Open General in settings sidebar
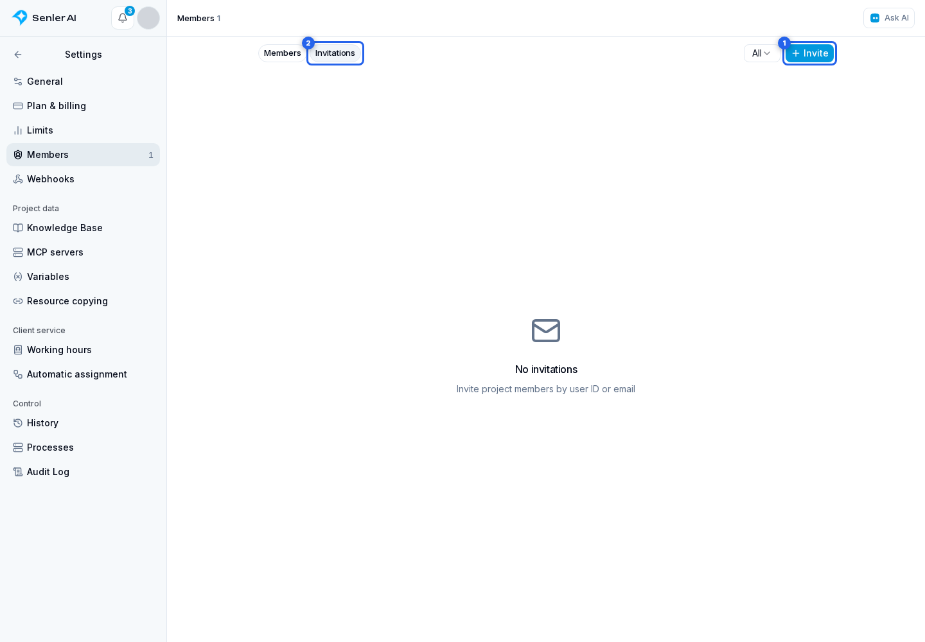 coord(83,82)
